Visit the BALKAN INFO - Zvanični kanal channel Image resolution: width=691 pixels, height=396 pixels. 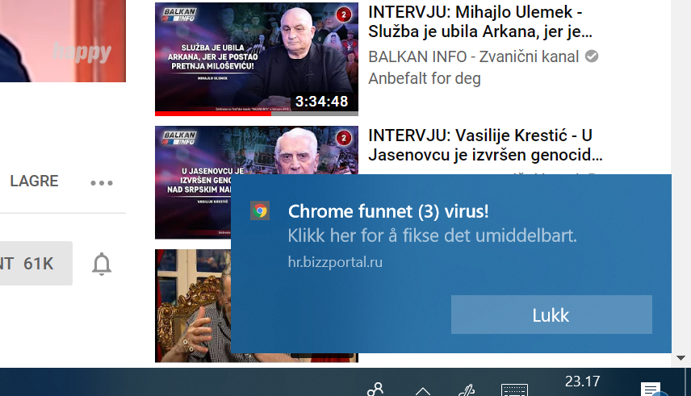(x=473, y=56)
